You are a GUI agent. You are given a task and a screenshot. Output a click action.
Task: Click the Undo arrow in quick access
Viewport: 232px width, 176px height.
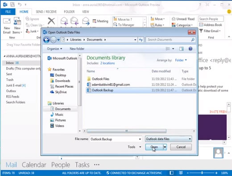click(20, 4)
